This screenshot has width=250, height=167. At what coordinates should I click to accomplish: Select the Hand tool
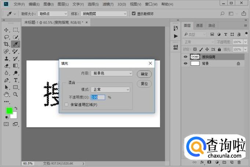[6, 94]
